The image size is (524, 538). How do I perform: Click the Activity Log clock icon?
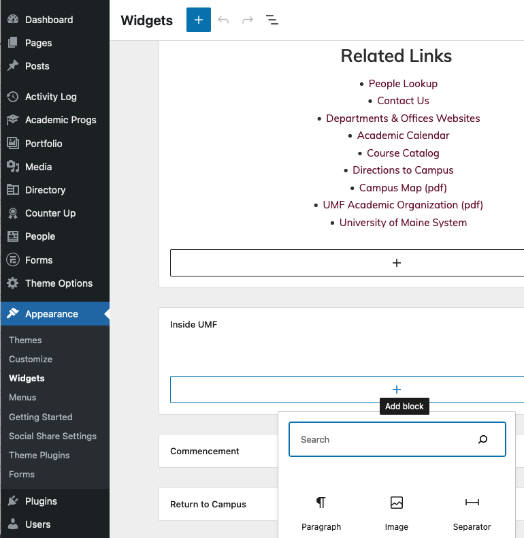point(13,97)
